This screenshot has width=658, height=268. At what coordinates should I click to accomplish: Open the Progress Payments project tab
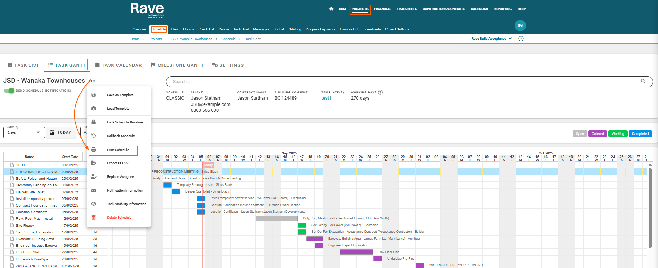(x=320, y=29)
